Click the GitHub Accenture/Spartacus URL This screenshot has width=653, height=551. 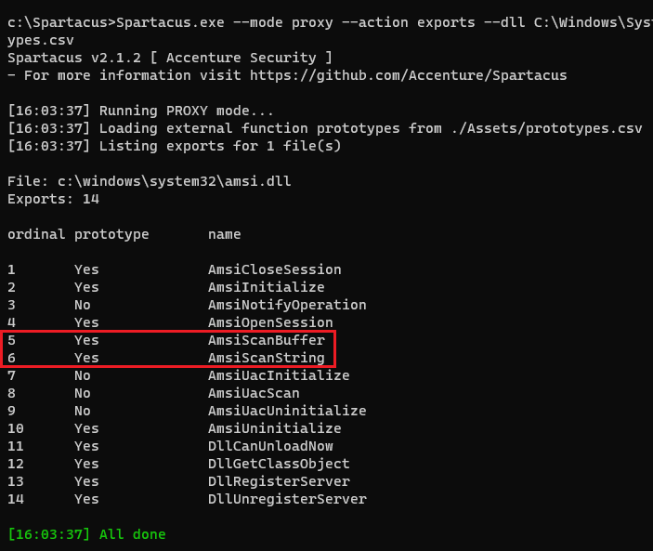408,75
